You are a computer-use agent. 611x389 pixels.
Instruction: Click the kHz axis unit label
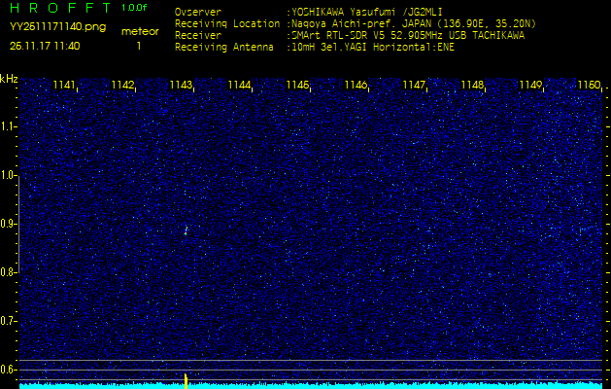coord(9,79)
